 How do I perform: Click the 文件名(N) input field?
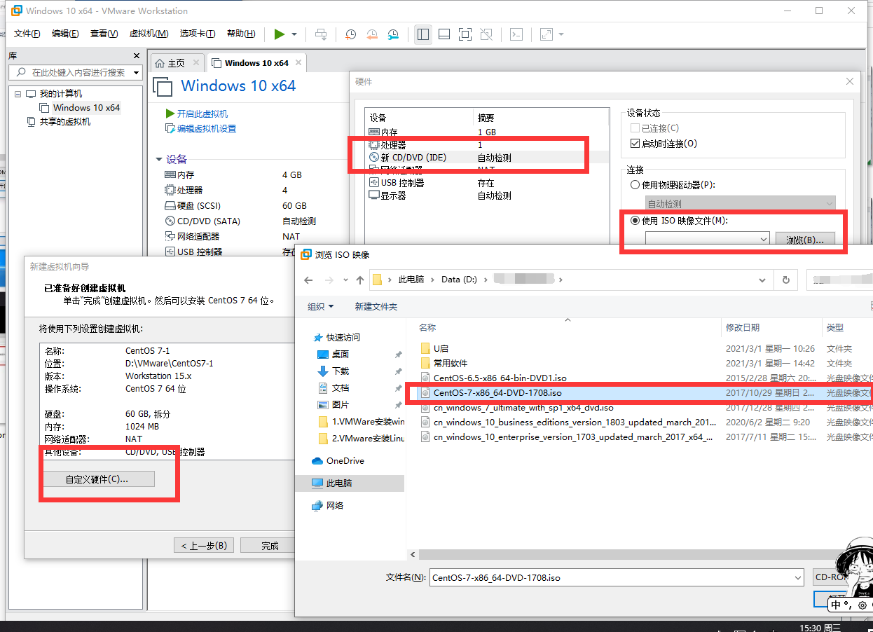point(617,578)
